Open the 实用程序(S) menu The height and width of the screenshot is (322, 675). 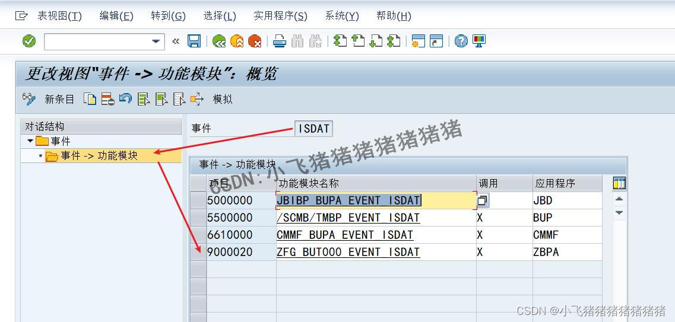click(280, 17)
